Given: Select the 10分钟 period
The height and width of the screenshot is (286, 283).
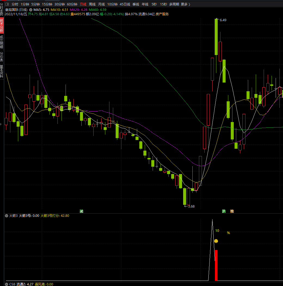Looking at the screenshot, I should tap(112, 4).
